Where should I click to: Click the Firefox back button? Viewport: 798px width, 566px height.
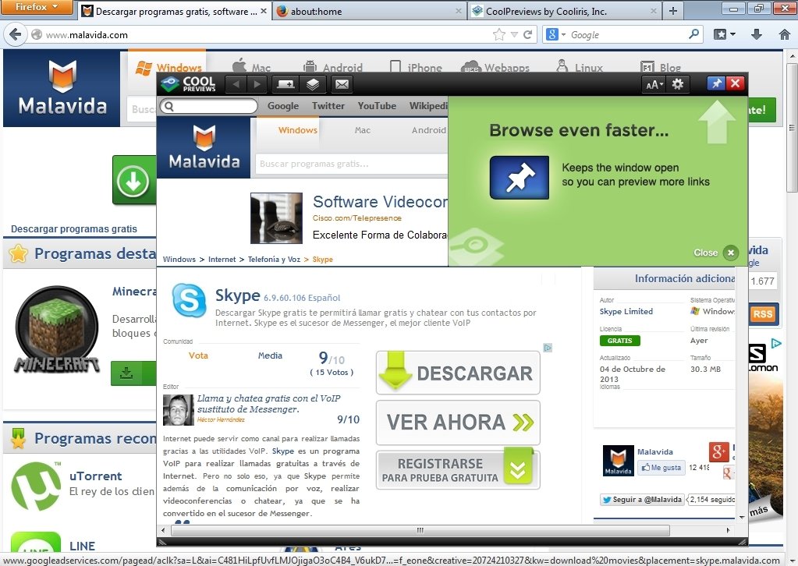16,34
